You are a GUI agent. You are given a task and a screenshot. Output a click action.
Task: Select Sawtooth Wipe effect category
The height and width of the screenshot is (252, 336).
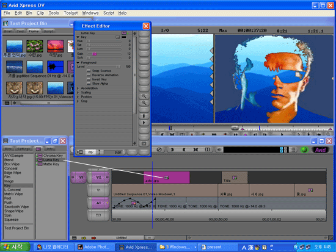(16, 207)
